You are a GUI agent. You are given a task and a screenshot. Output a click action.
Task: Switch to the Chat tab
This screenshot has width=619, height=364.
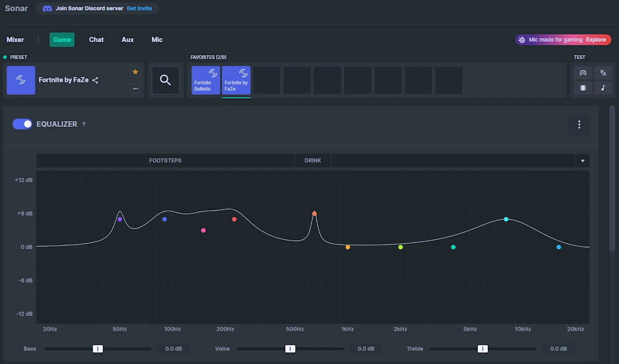pos(96,40)
